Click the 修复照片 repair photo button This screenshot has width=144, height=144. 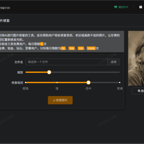[x=60, y=100]
